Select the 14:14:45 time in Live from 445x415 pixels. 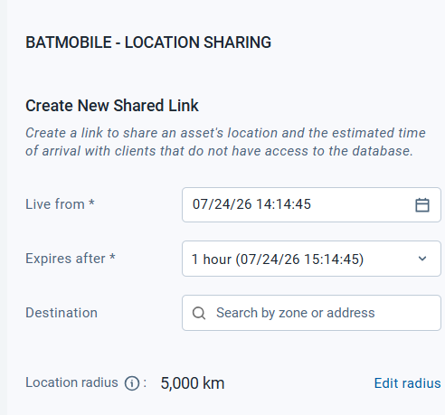[283, 204]
